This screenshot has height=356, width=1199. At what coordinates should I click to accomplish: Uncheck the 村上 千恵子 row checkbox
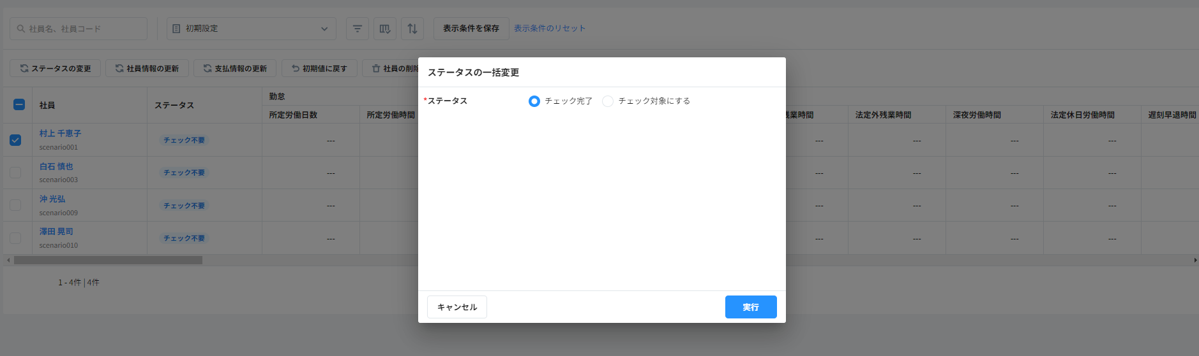15,140
